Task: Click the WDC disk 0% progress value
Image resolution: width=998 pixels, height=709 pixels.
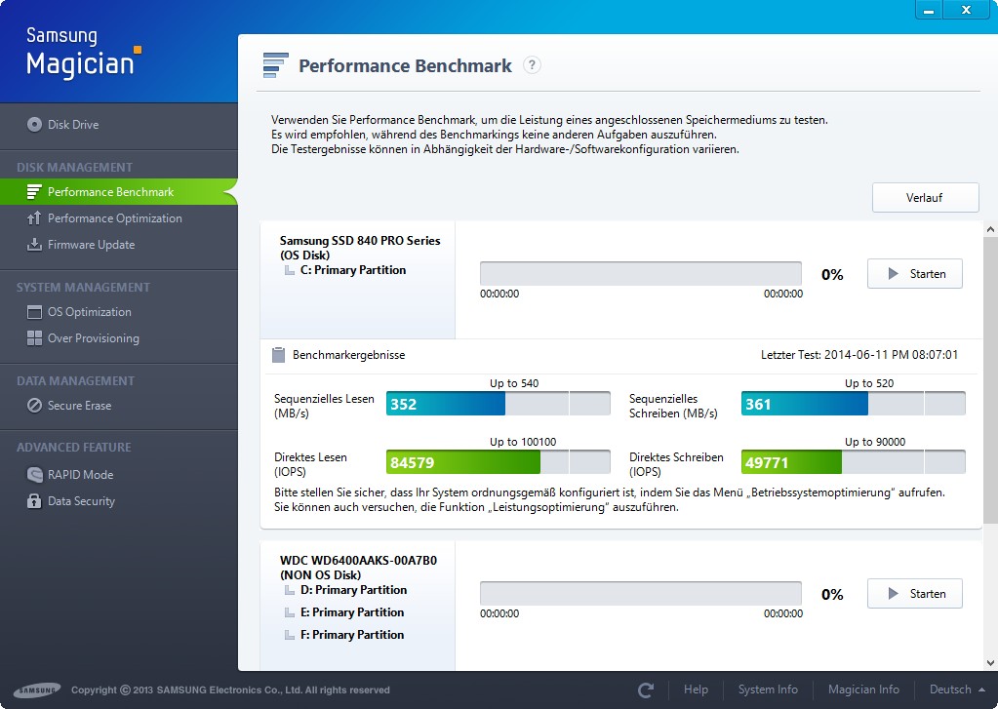Action: coord(832,595)
